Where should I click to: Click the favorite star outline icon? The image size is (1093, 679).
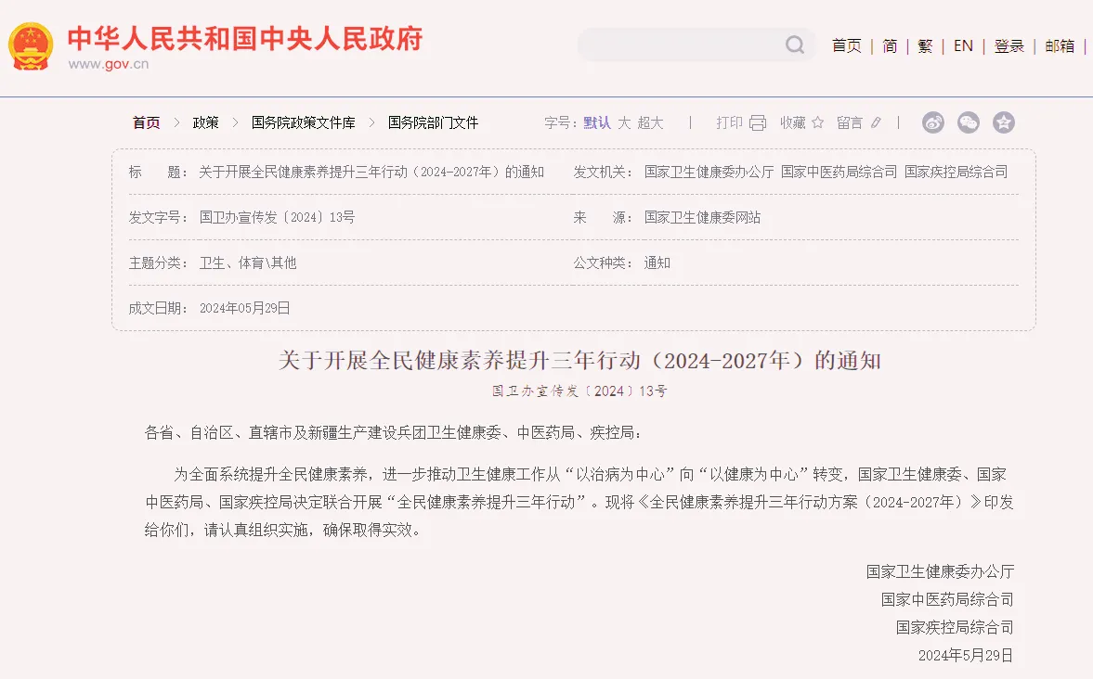(817, 122)
